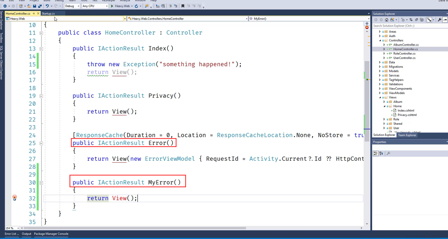
Task: Save the current file with Save icon
Action: click(34, 6)
